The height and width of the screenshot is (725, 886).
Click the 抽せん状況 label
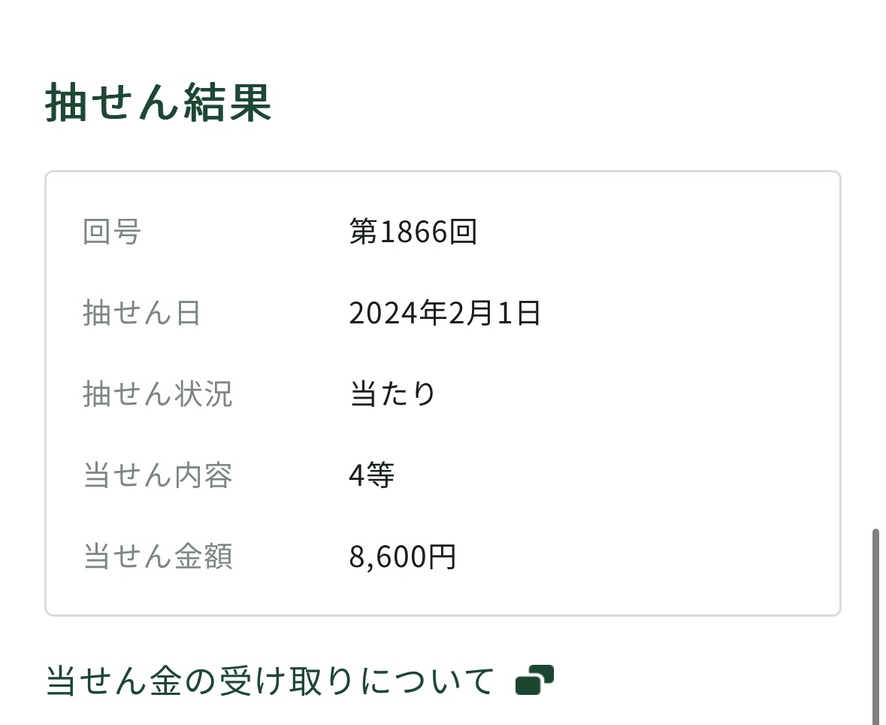pyautogui.click(x=158, y=394)
